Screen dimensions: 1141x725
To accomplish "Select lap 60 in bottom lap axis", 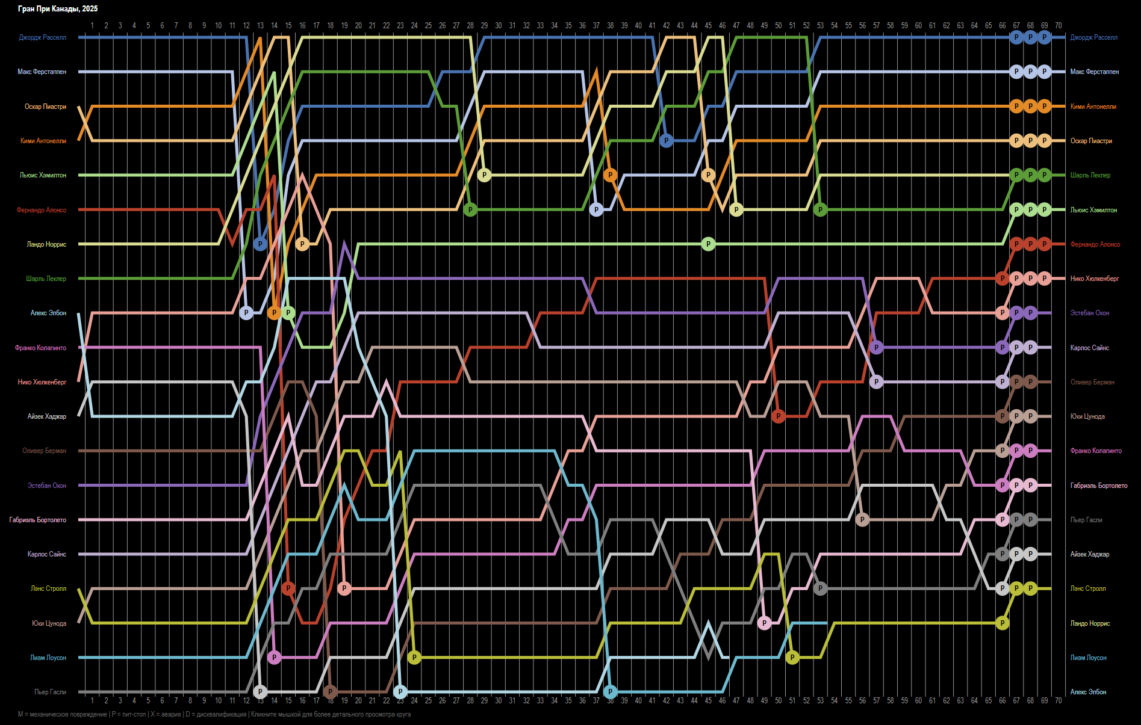I will (x=918, y=700).
